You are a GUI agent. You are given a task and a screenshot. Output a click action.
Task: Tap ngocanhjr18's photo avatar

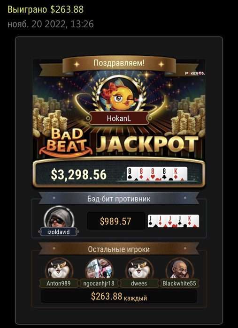99,269
